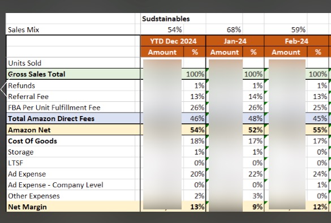Click the Feb-24 column header
The width and height of the screenshot is (331, 223).
tap(296, 41)
